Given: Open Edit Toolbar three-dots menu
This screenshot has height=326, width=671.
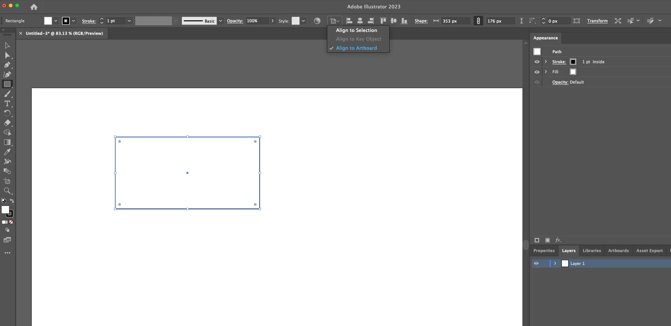Looking at the screenshot, I should (x=7, y=253).
